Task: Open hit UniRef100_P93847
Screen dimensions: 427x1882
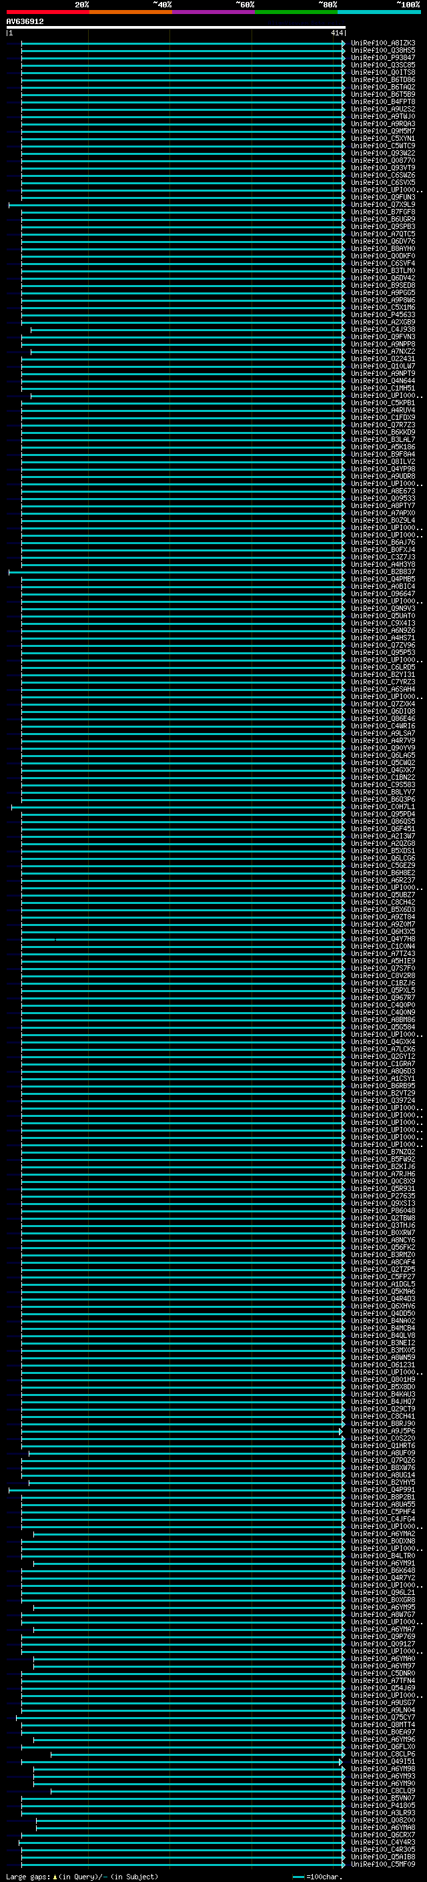Action: pos(383,57)
